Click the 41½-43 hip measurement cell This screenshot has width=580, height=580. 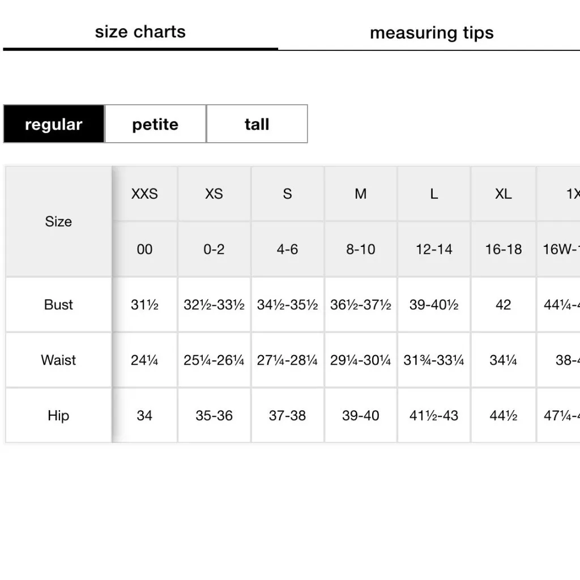pos(434,416)
